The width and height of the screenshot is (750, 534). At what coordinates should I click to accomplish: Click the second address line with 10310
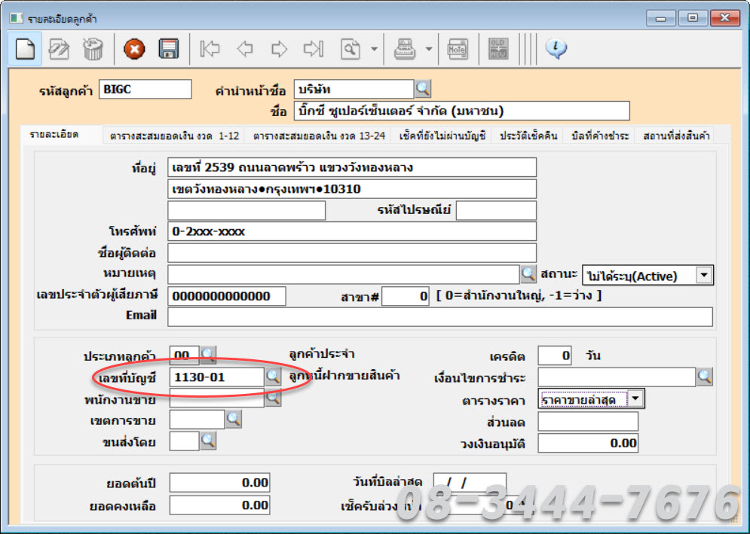352,189
